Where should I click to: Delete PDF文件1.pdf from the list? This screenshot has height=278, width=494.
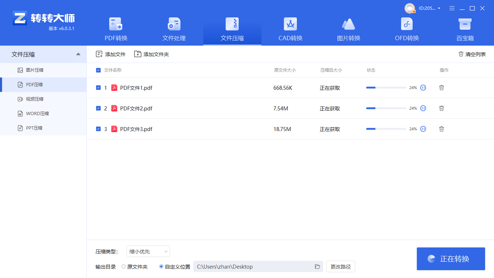pos(442,88)
